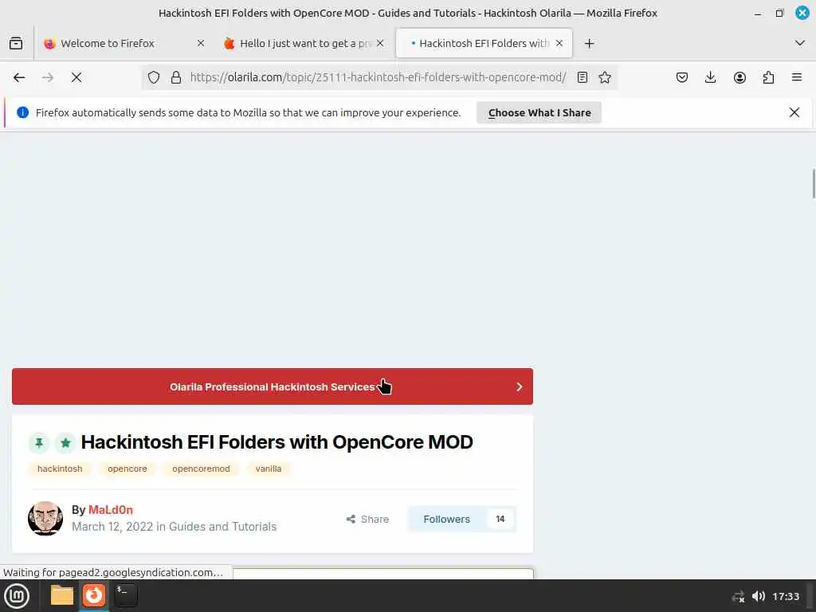This screenshot has width=816, height=612.
Task: Open MaLd0n's avatar picture
Action: pyautogui.click(x=45, y=518)
